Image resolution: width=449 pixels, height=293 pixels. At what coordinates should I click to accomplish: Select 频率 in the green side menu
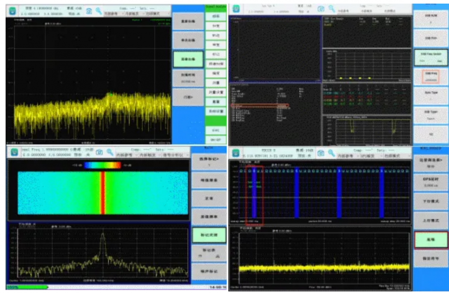215,17
